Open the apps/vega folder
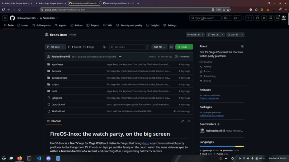The image size is (289, 162). pyautogui.click(x=57, y=64)
